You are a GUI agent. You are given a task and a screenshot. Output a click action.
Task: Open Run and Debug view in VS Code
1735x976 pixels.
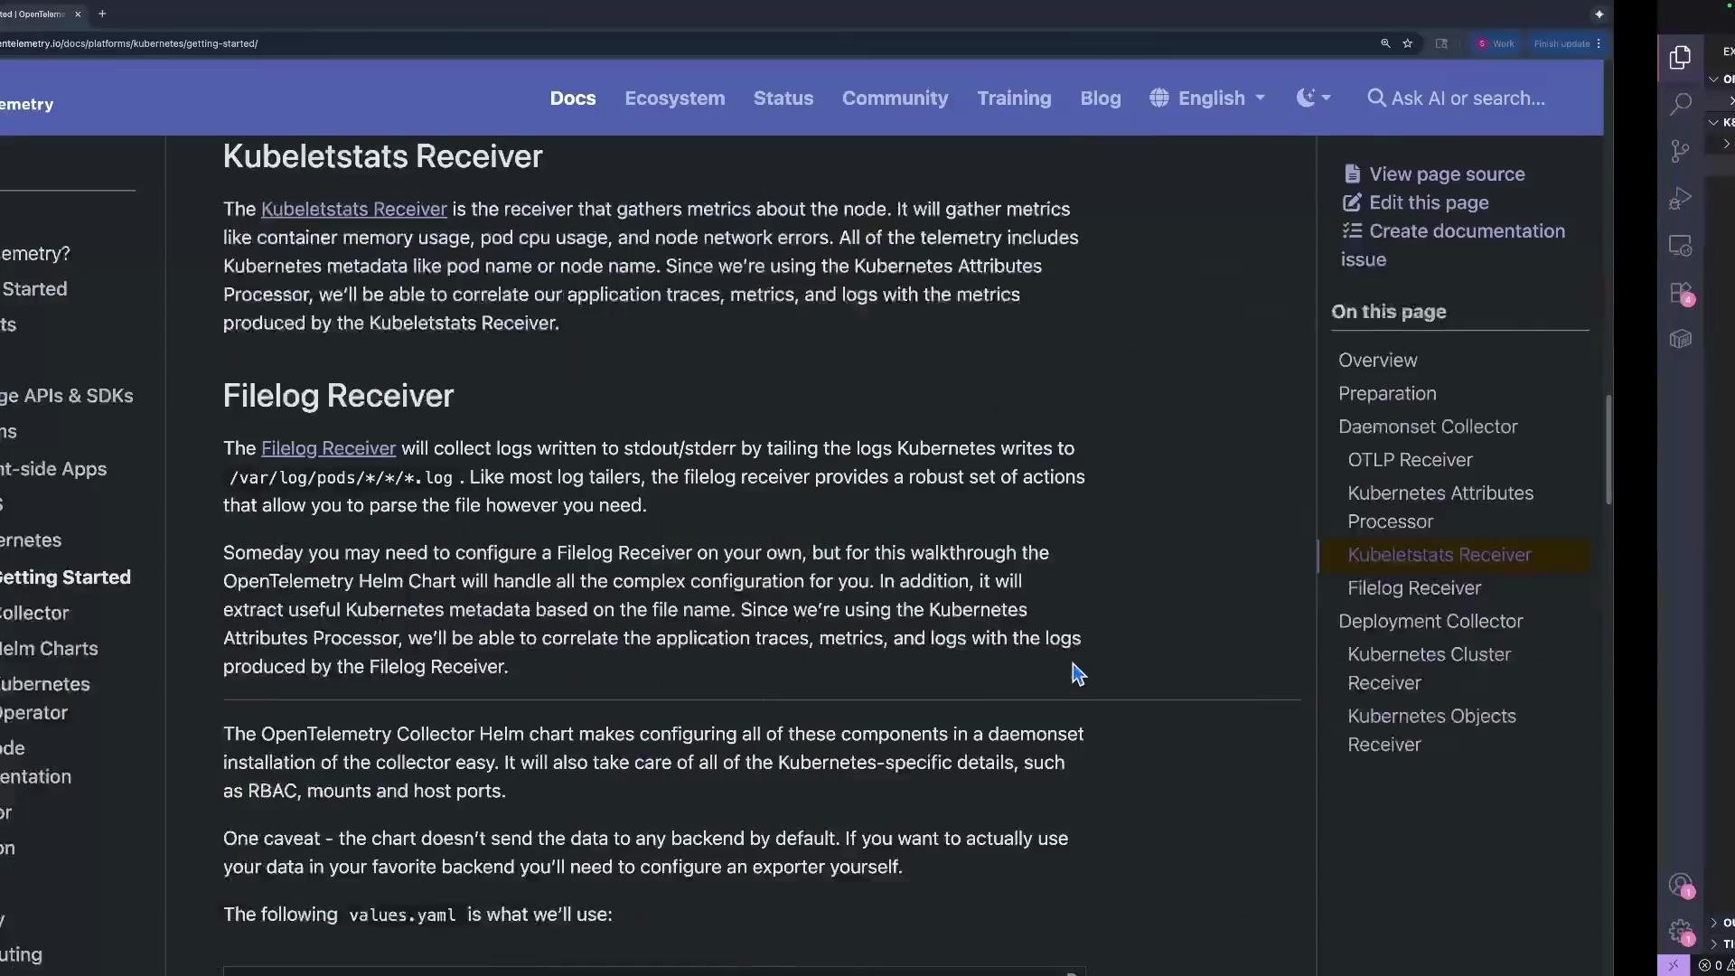coord(1680,198)
